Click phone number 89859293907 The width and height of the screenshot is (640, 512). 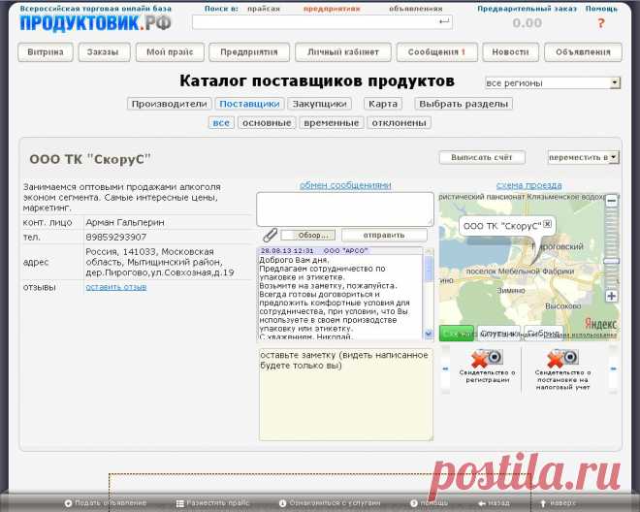pyautogui.click(x=116, y=238)
